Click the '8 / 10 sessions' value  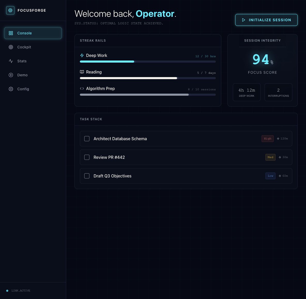click(202, 89)
